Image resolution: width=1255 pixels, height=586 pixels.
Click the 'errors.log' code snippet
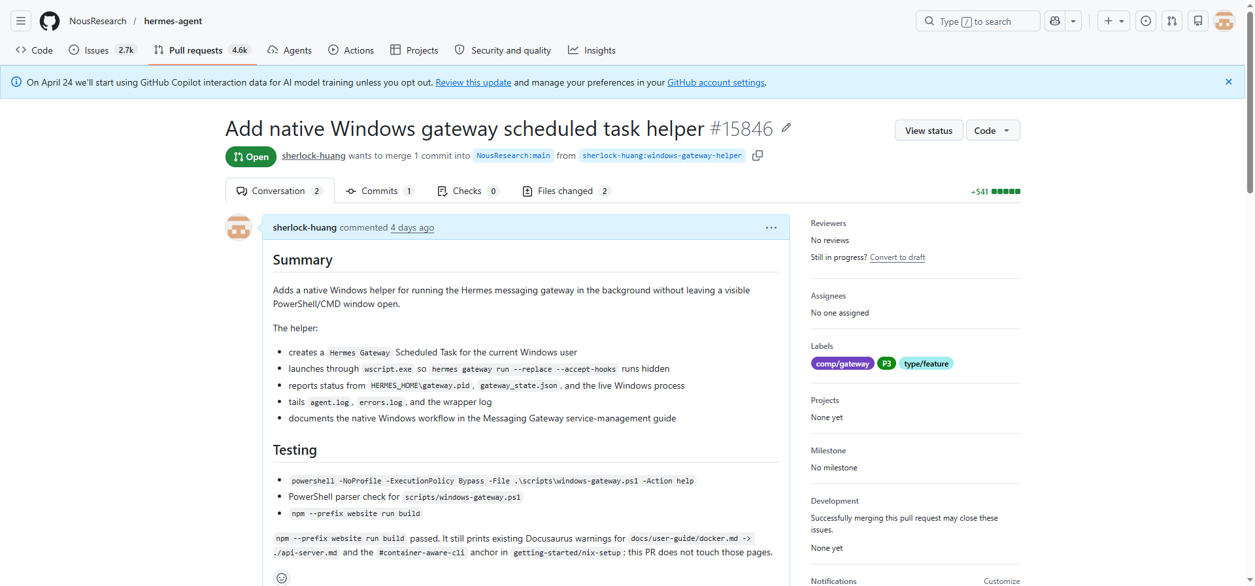pyautogui.click(x=381, y=402)
